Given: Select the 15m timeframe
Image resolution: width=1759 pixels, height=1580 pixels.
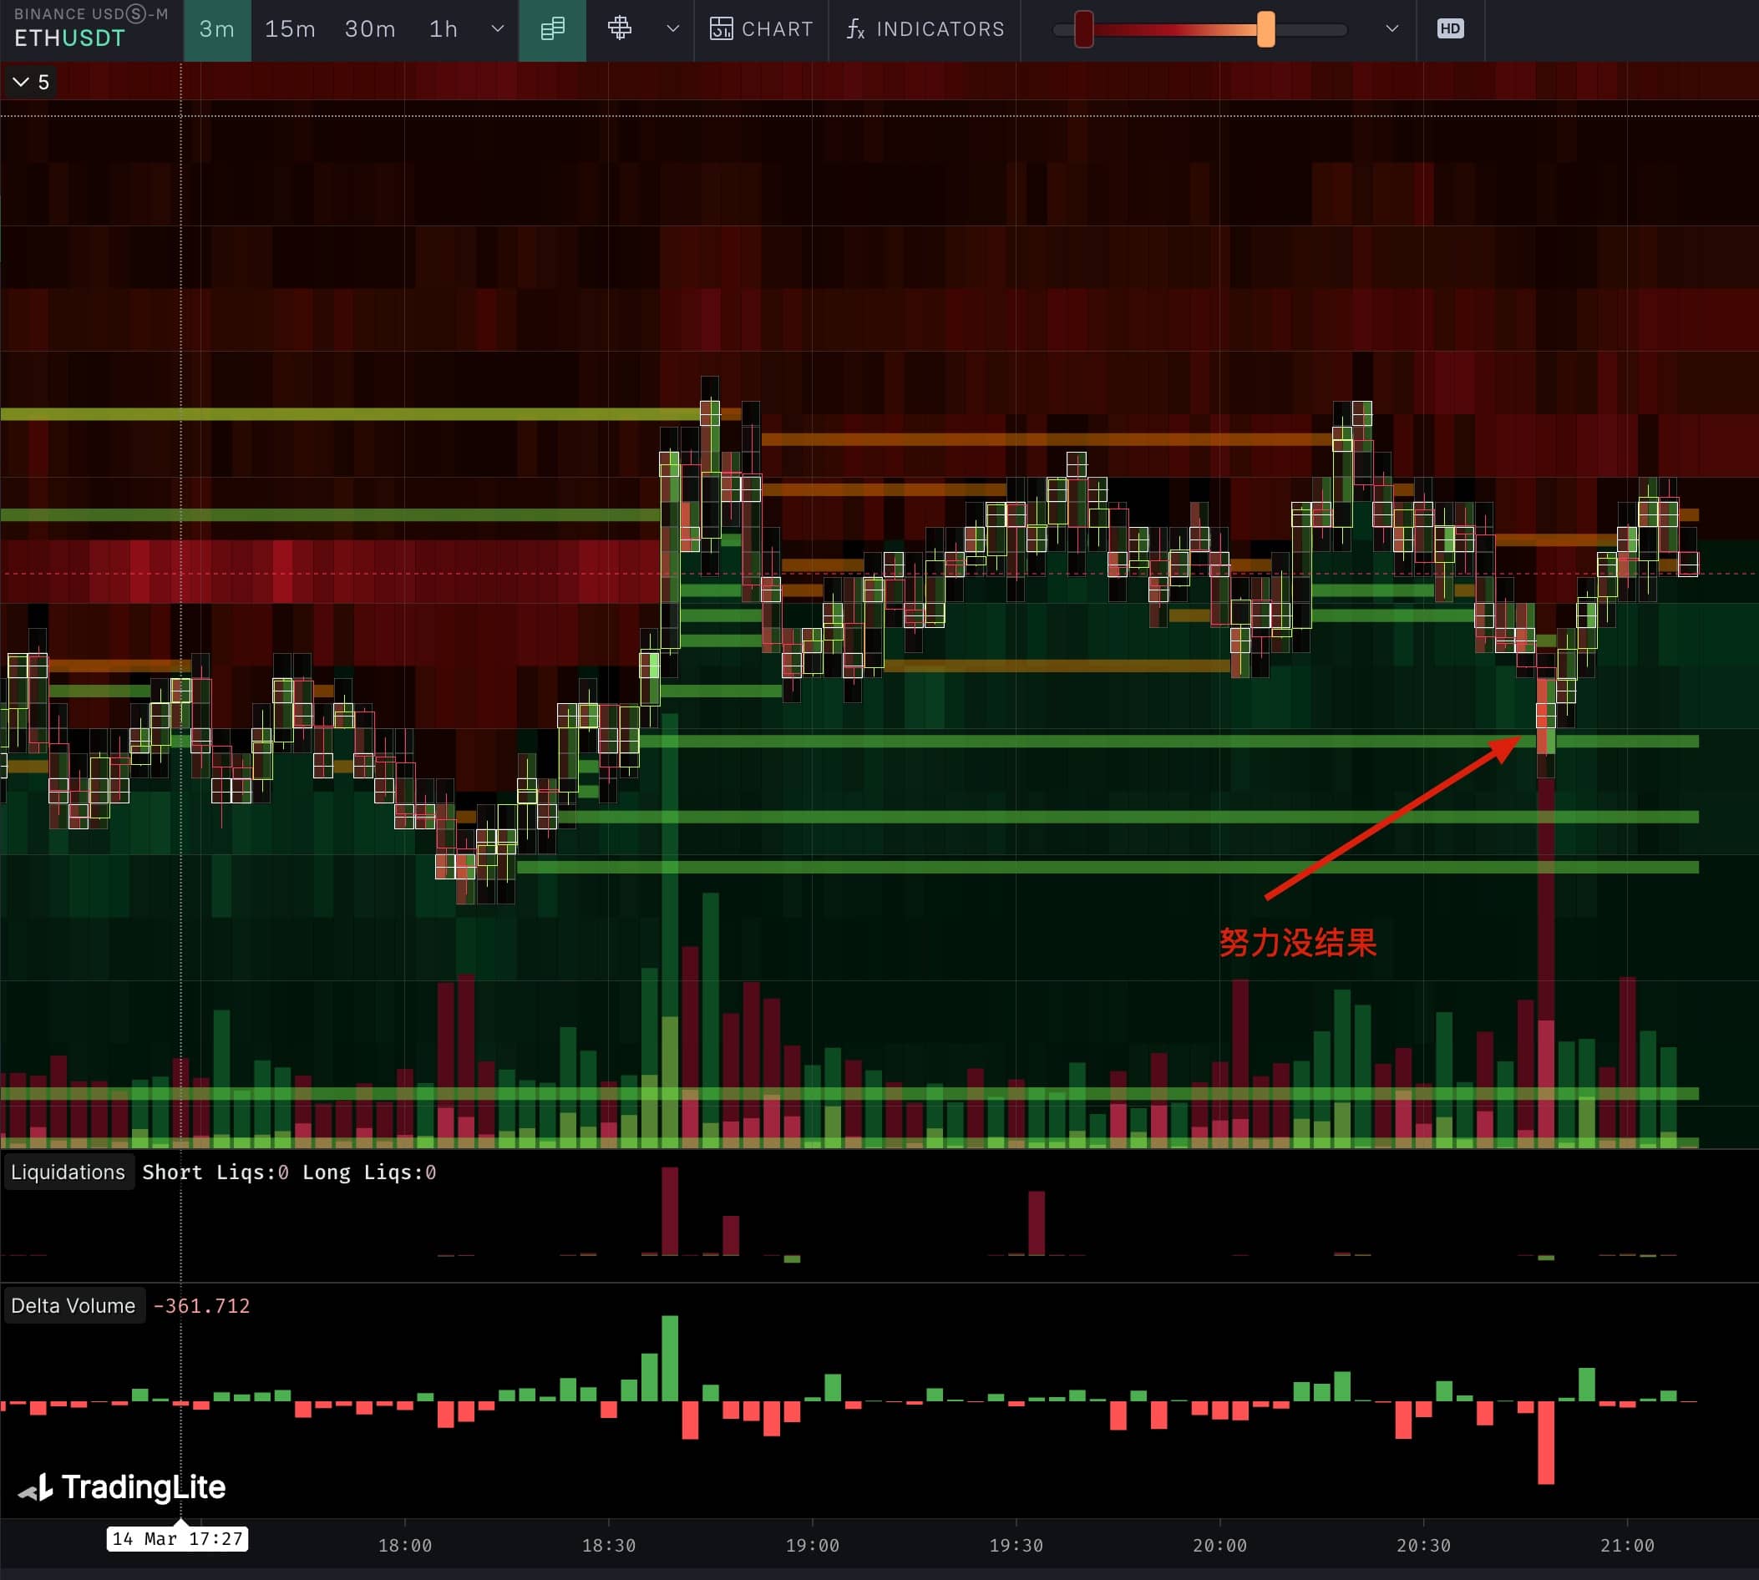Looking at the screenshot, I should 290,29.
